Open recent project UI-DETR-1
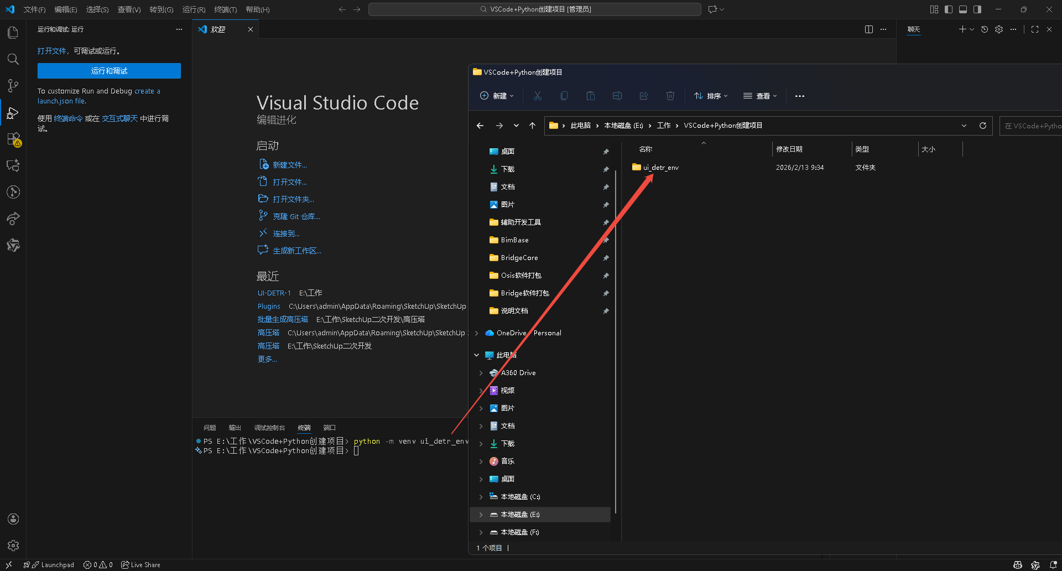This screenshot has height=571, width=1062. click(274, 293)
